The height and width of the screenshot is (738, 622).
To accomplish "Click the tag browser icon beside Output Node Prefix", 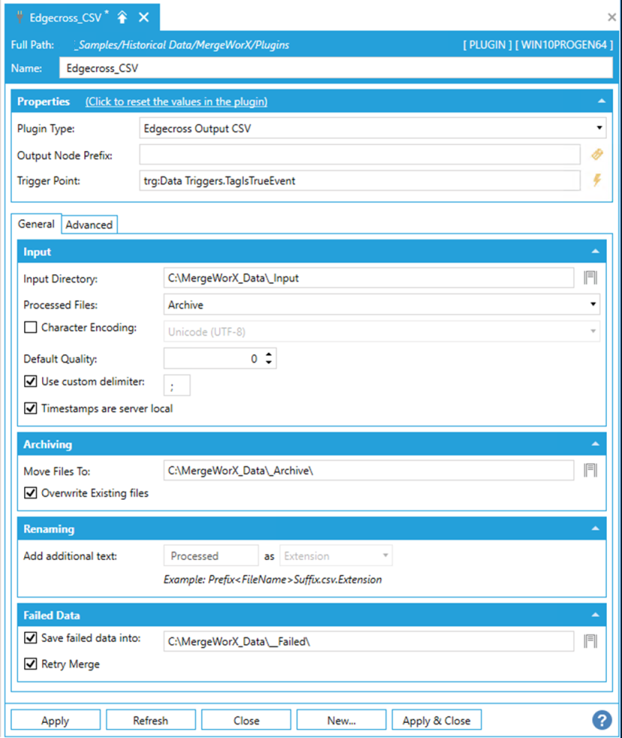I will pyautogui.click(x=597, y=154).
